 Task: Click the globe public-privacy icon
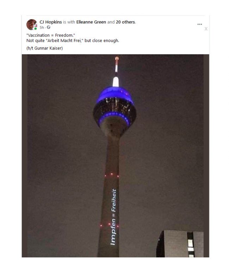(x=49, y=27)
